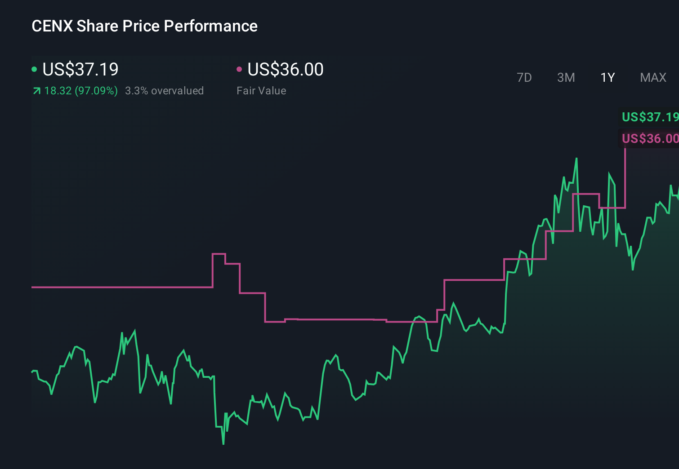Open the MAX time range view
Image resolution: width=679 pixels, height=469 pixels.
652,78
